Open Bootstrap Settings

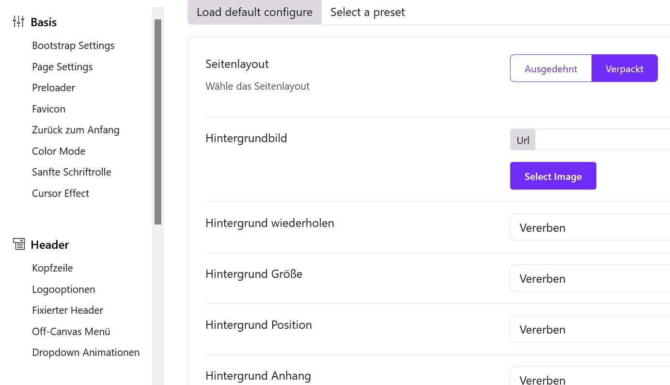73,45
